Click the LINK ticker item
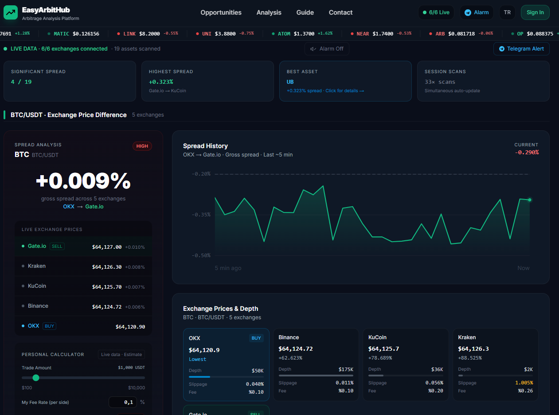The height and width of the screenshot is (415, 559). pyautogui.click(x=148, y=34)
